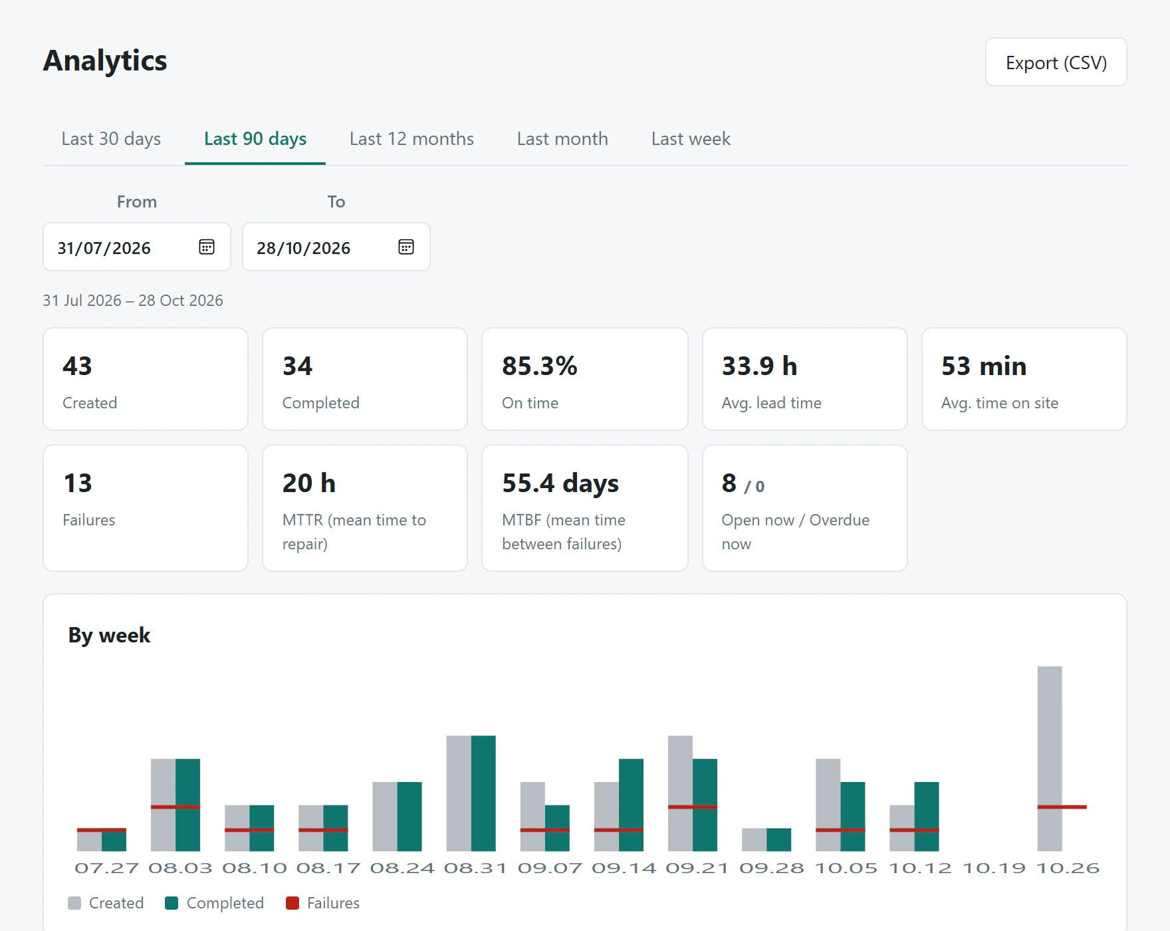Click the Created bar for week 09.21

pos(680,793)
